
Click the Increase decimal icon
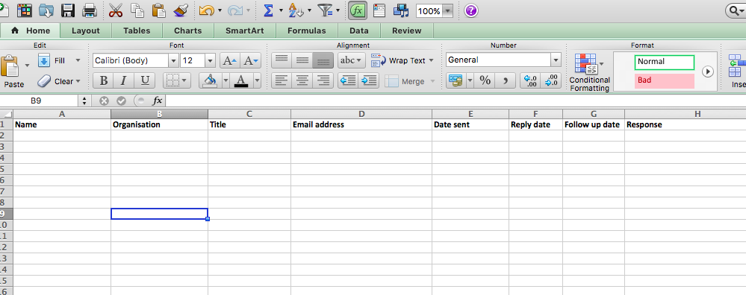tap(530, 80)
